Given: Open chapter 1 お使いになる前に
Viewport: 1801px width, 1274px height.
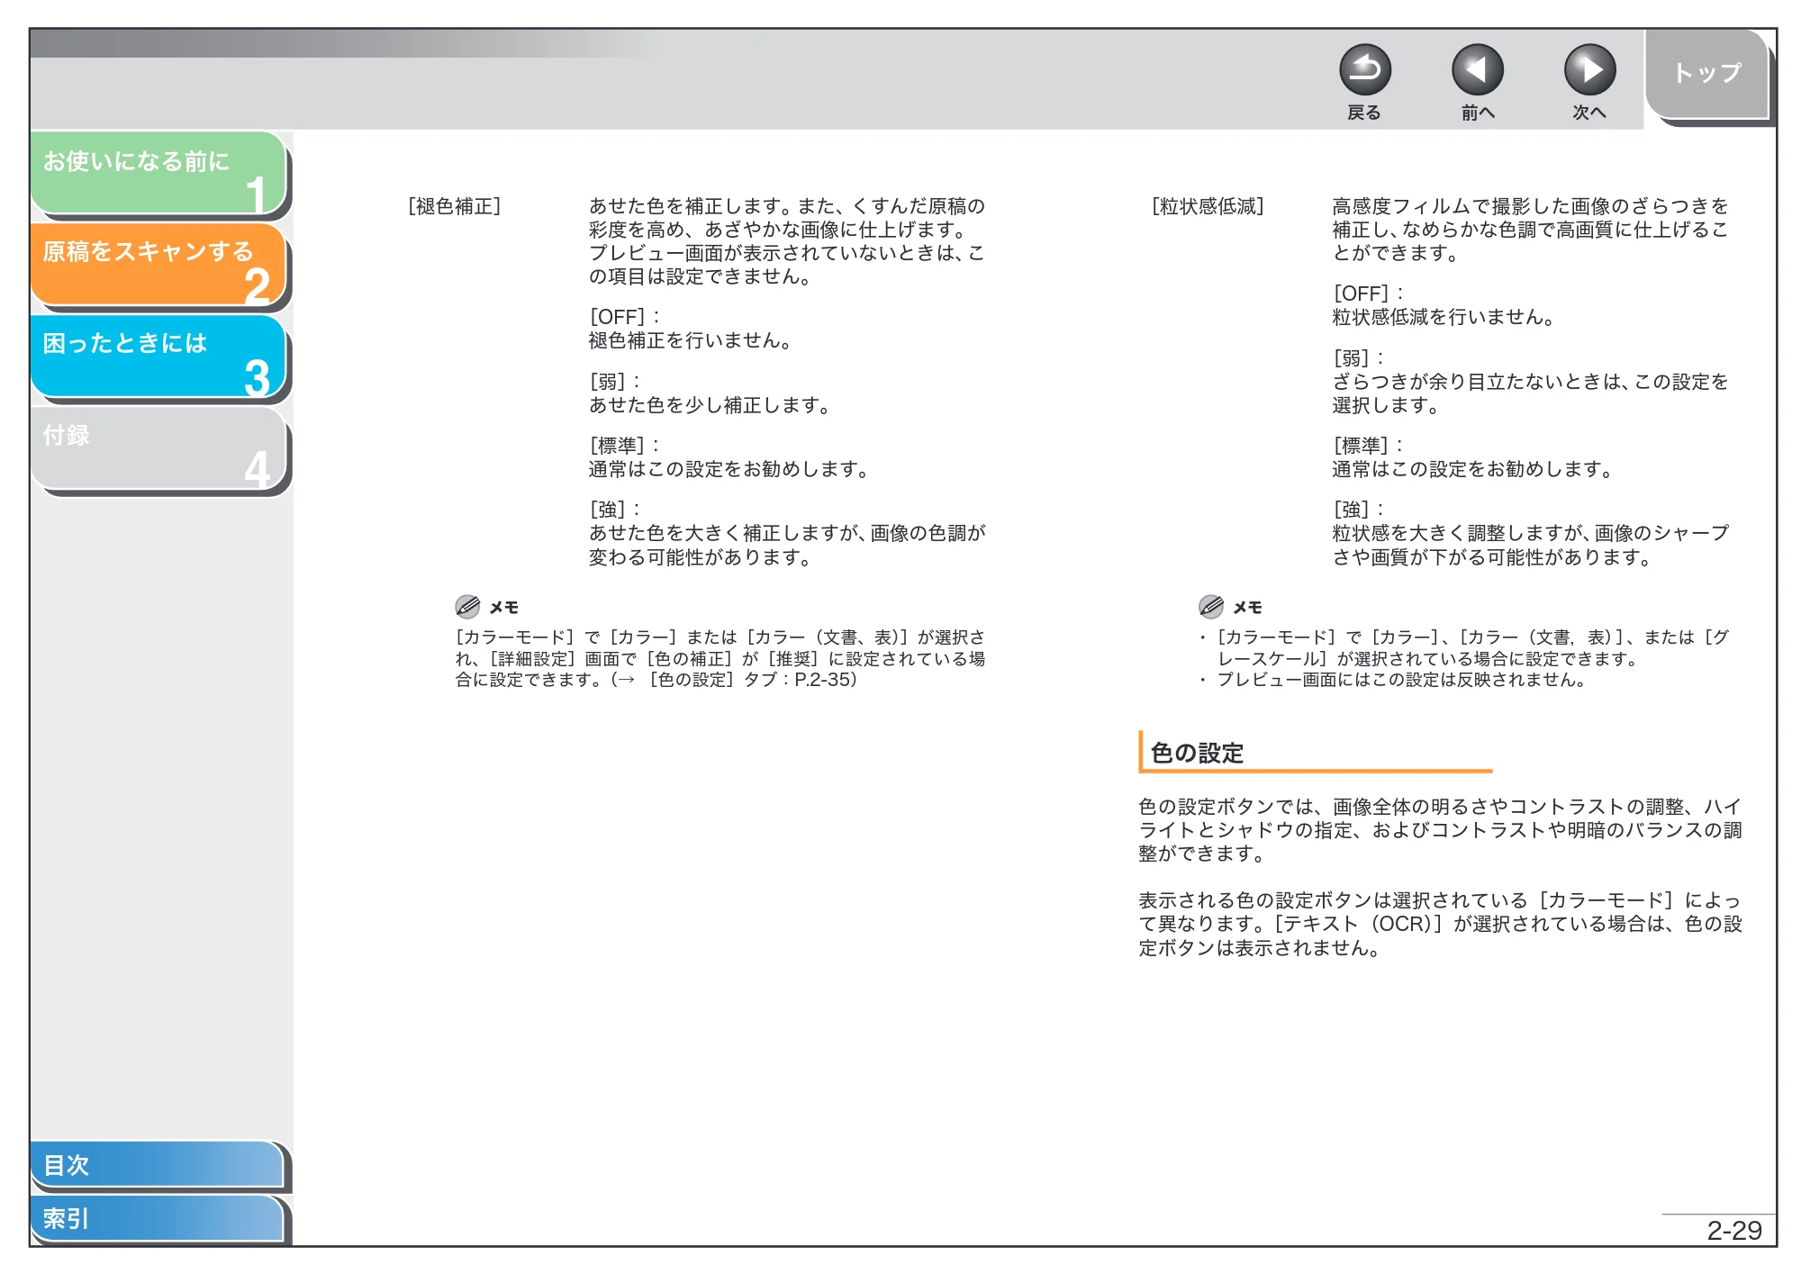Looking at the screenshot, I should tap(158, 174).
